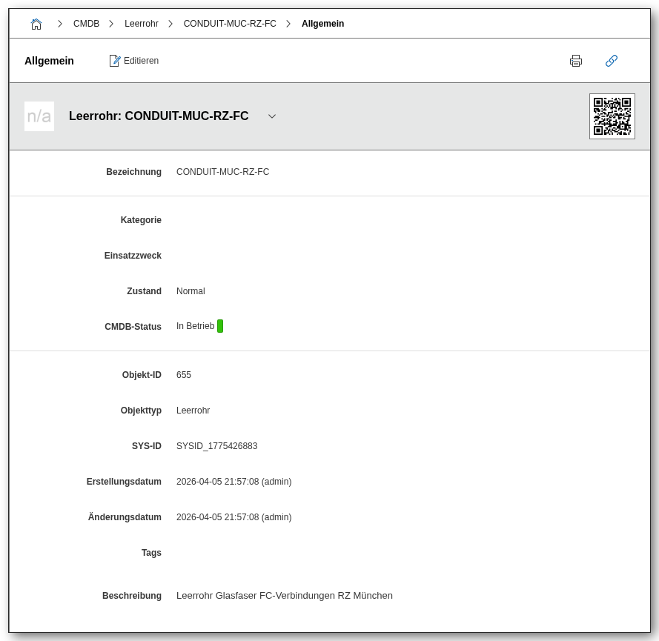This screenshot has width=659, height=641.
Task: Click the chevron after the home icon
Action: point(60,24)
